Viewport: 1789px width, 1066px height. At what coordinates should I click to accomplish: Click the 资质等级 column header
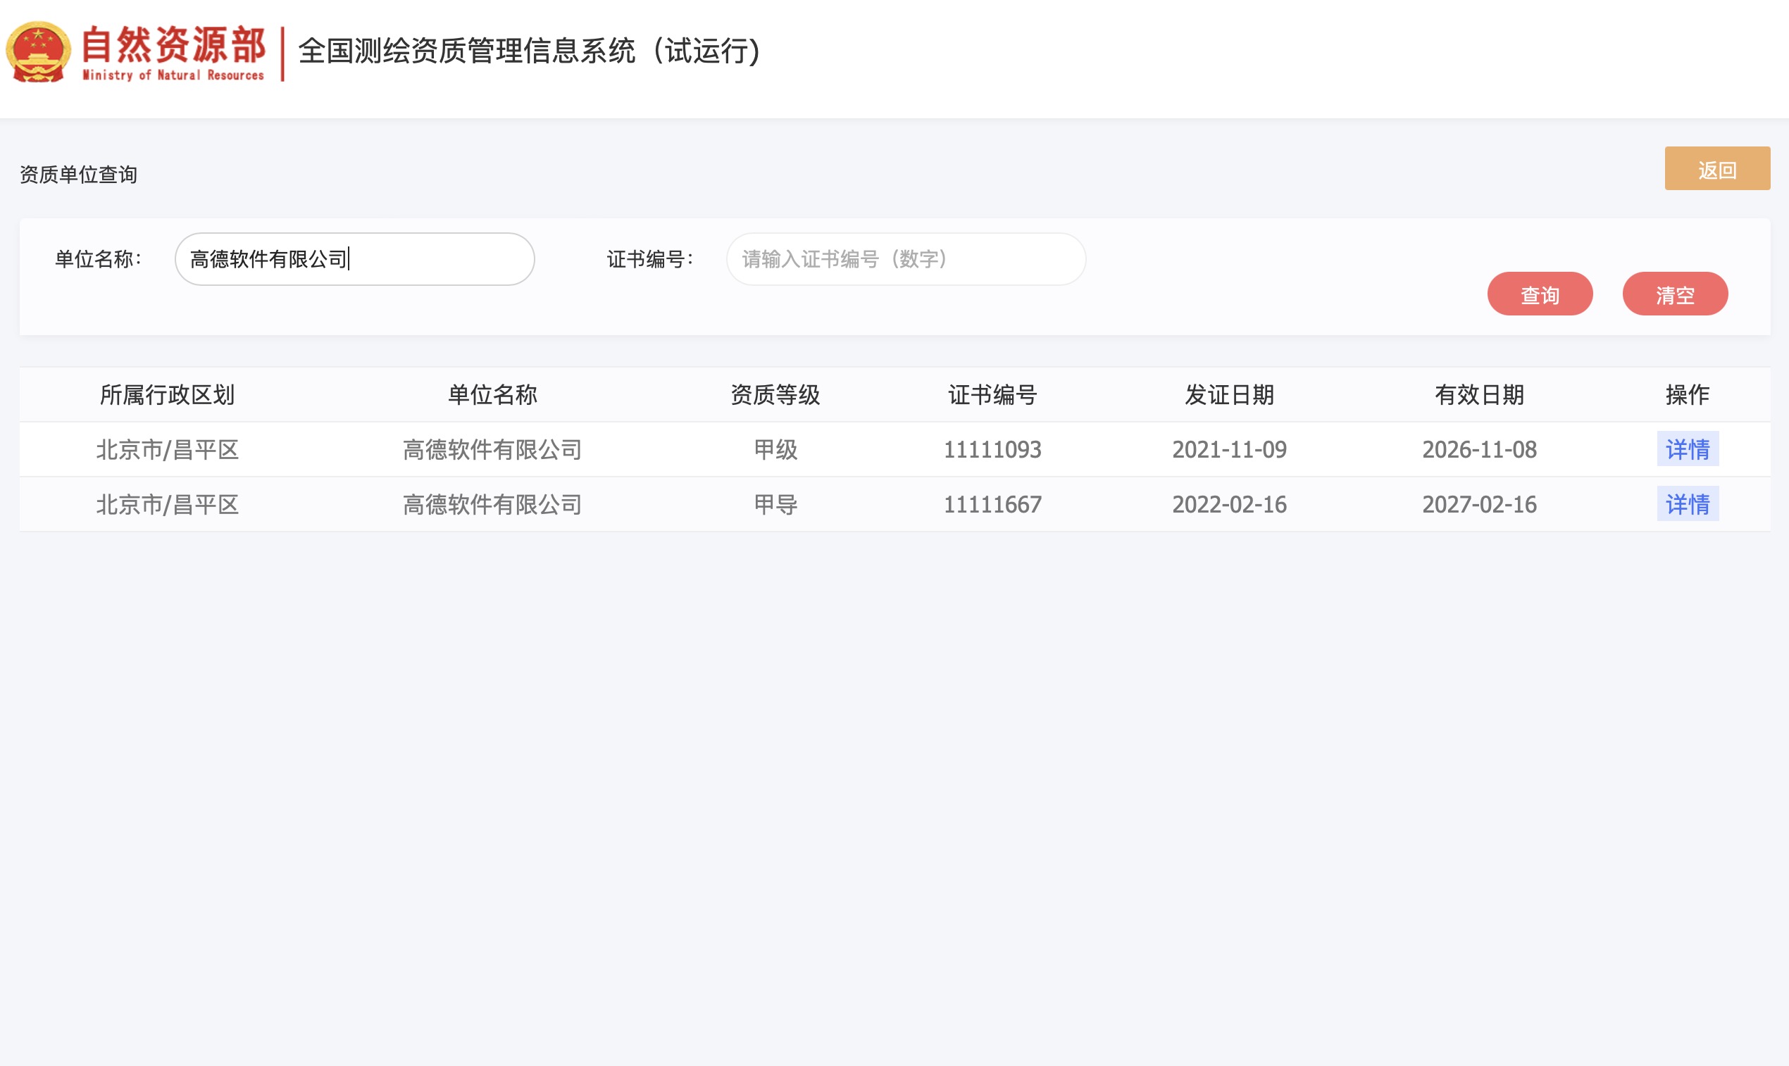coord(775,394)
